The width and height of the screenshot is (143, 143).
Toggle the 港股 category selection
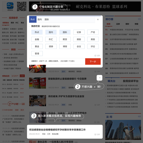[x=79, y=39]
